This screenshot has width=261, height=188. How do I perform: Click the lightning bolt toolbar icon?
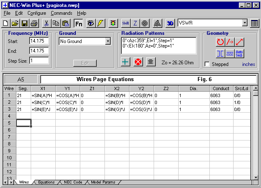(x=100, y=23)
